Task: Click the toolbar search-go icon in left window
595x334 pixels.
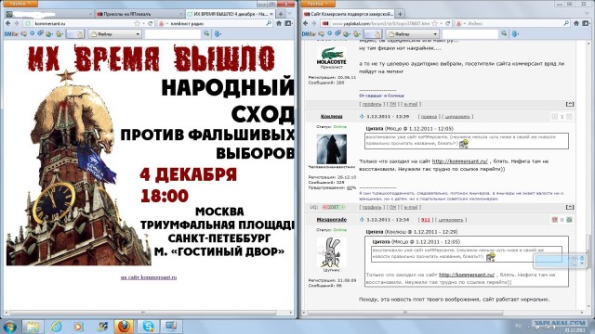Action: coord(206,33)
